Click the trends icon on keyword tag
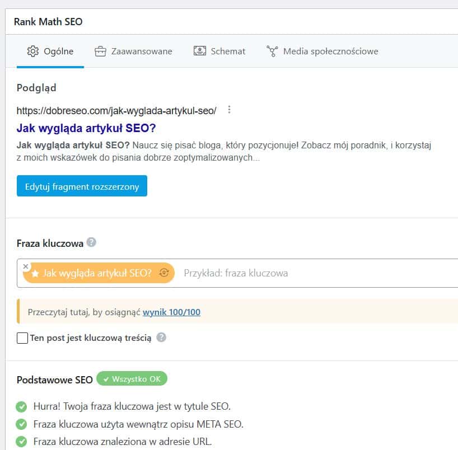Viewport: 458px width, 450px height. 164,273
